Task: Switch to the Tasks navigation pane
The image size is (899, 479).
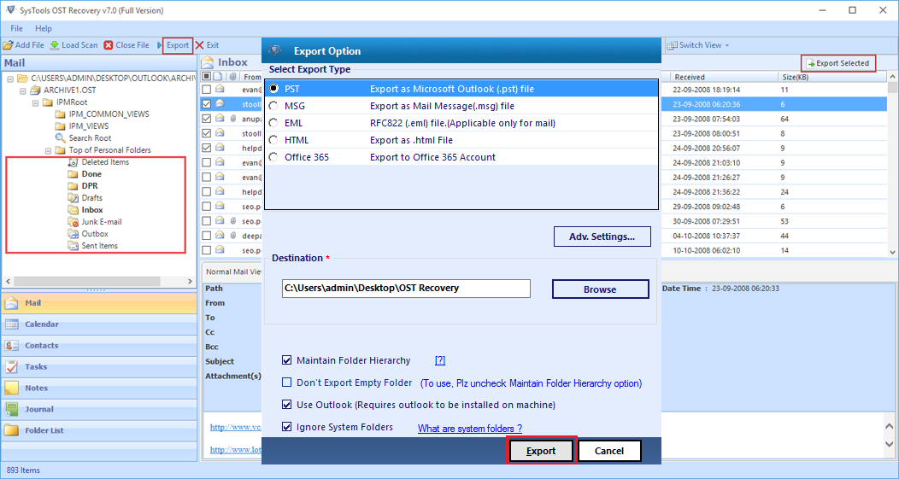Action: [x=99, y=366]
